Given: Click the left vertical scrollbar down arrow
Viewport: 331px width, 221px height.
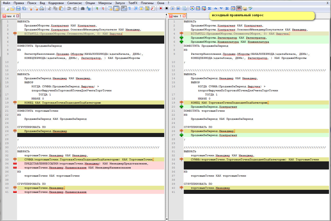Looking at the screenshot, I should [167, 219].
